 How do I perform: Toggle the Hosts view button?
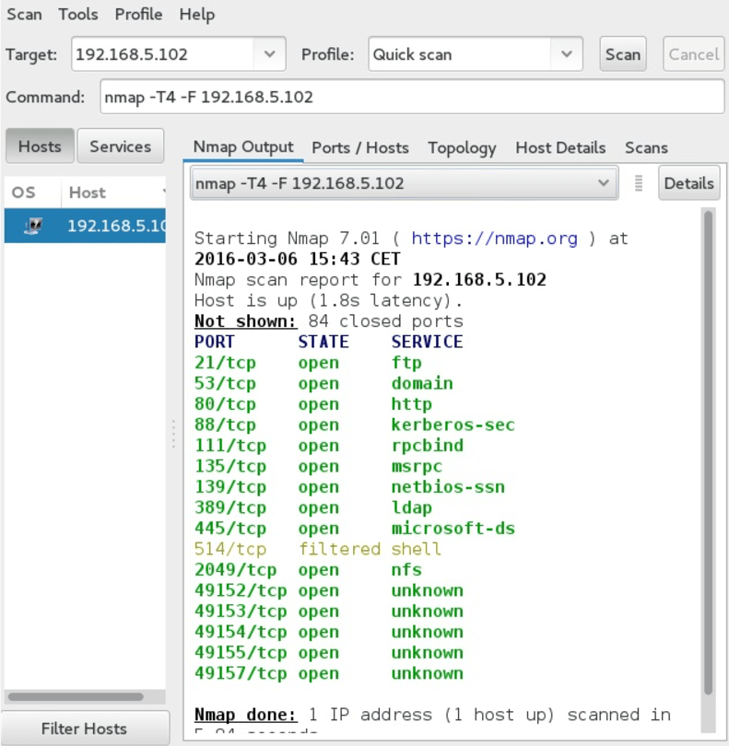pos(40,146)
